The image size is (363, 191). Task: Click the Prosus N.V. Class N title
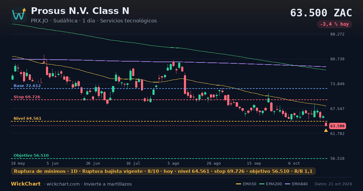click(x=80, y=11)
